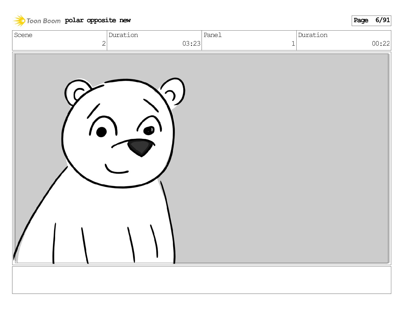Select the title text 'polar opposite new'

98,20
